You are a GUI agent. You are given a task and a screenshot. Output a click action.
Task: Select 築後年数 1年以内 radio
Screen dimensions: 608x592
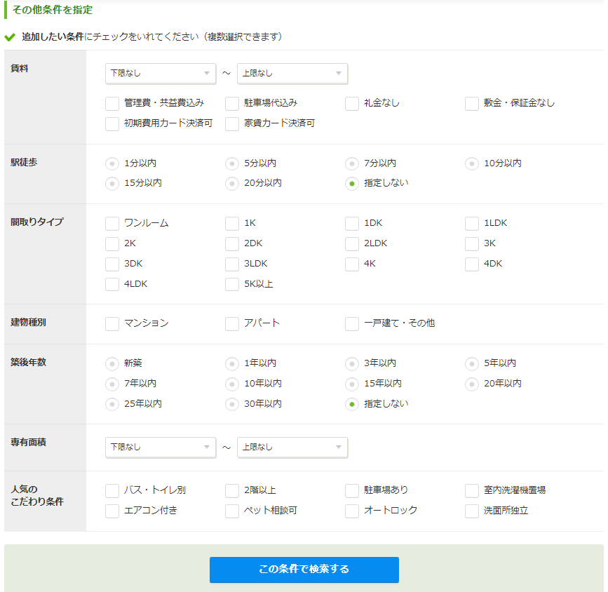tap(232, 363)
